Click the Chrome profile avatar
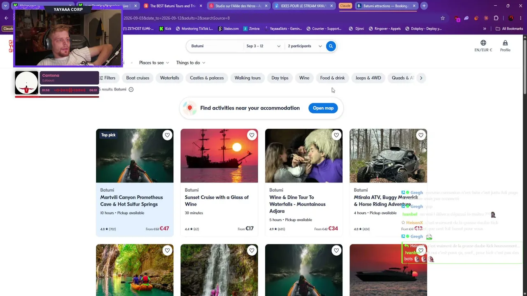This screenshot has width=527, height=296. pos(511,18)
